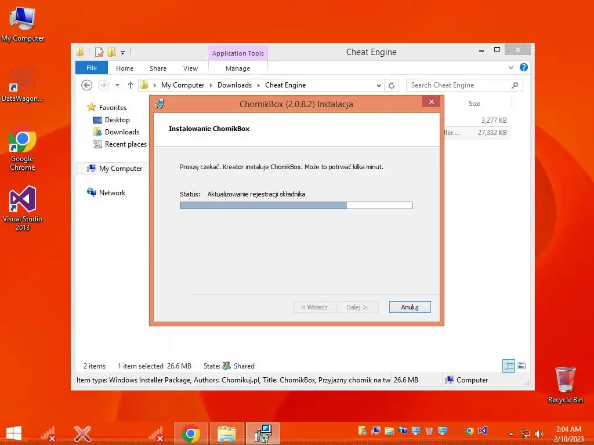
Task: Click the Chrome icon in tray
Action: (469, 431)
